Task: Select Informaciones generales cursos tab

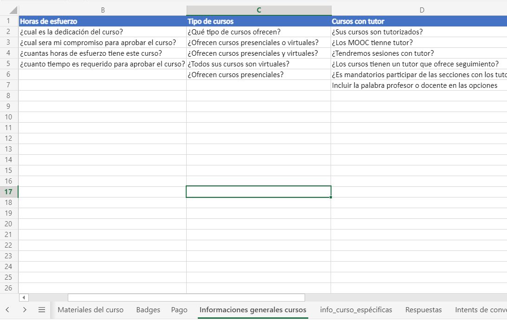Action: coord(253,310)
